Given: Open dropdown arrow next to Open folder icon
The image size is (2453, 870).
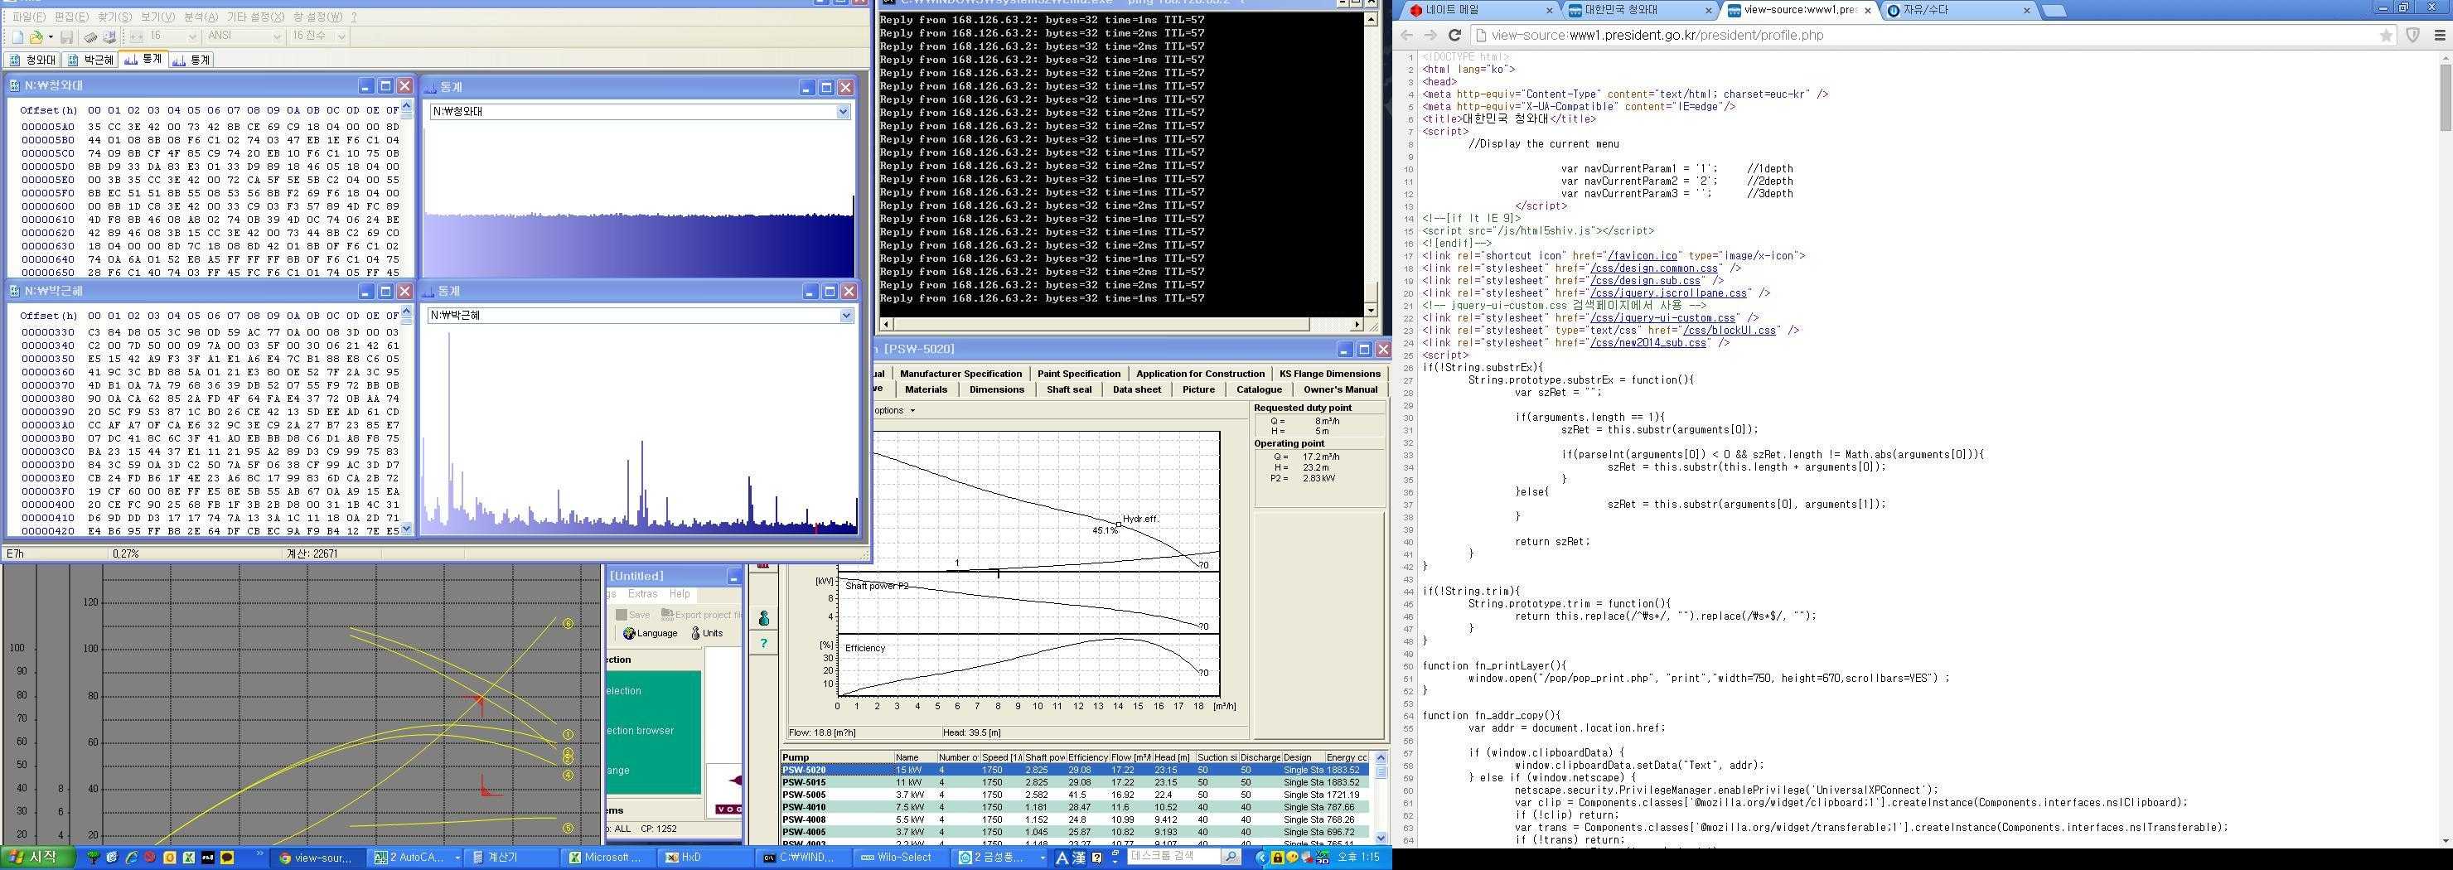Looking at the screenshot, I should (51, 37).
